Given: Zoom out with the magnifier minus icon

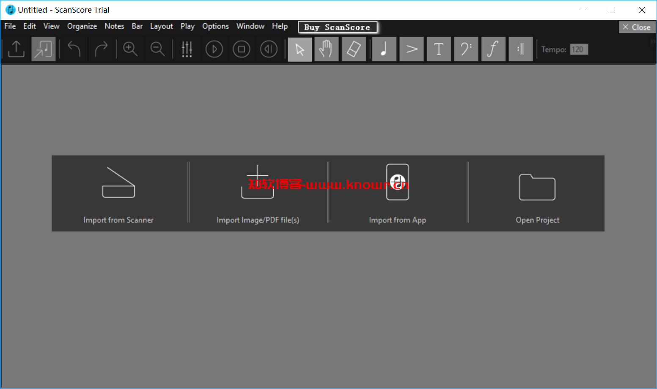Looking at the screenshot, I should 158,49.
